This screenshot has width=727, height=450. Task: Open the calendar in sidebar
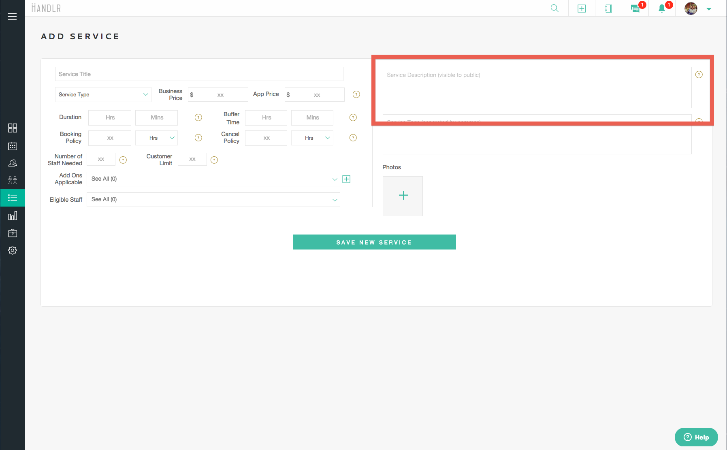[13, 146]
